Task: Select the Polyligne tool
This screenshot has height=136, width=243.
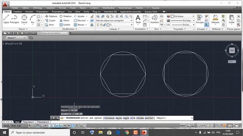Action: (14, 19)
